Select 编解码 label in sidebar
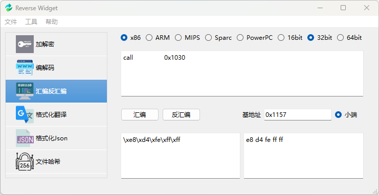This screenshot has height=195, width=379. pos(45,68)
